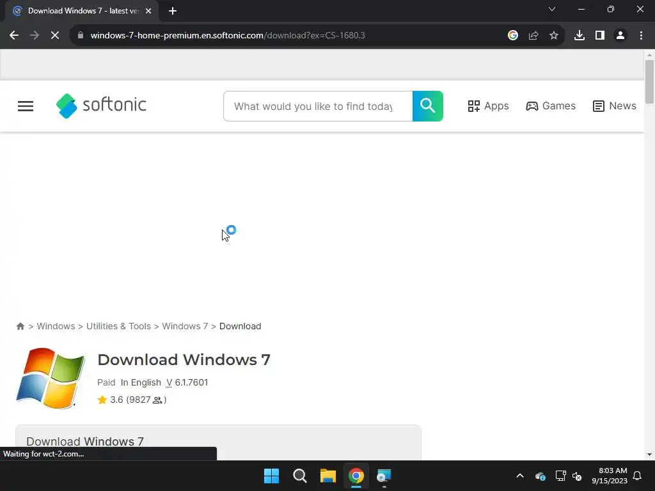Click the address bar URL
This screenshot has width=655, height=491.
point(228,36)
